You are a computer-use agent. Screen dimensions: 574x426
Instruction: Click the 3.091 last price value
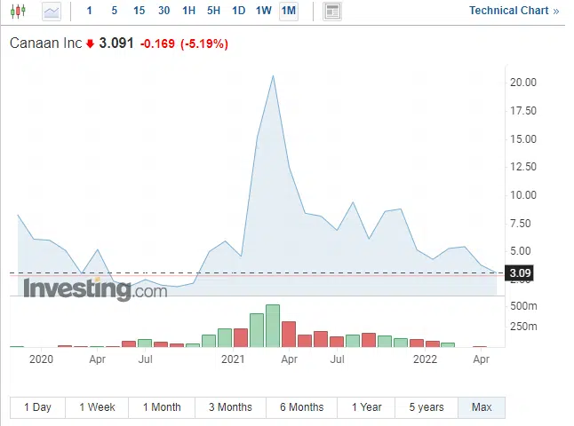click(116, 43)
